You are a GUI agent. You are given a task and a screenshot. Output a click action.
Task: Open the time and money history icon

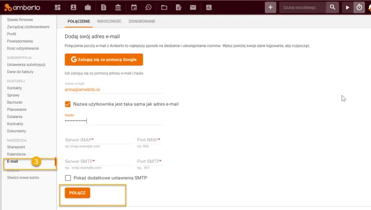(x=148, y=8)
